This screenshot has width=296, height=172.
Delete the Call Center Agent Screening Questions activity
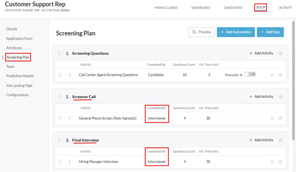click(281, 75)
